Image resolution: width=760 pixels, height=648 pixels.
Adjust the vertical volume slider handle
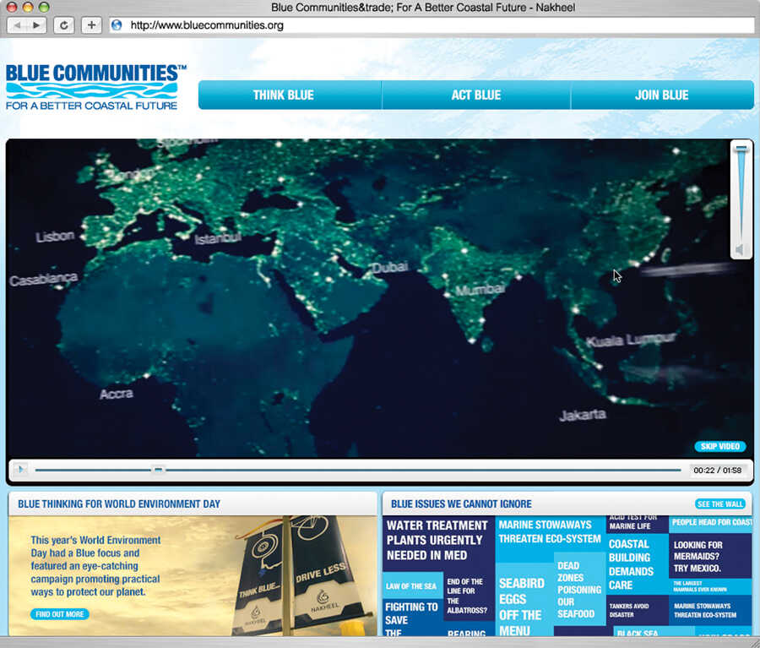click(741, 148)
